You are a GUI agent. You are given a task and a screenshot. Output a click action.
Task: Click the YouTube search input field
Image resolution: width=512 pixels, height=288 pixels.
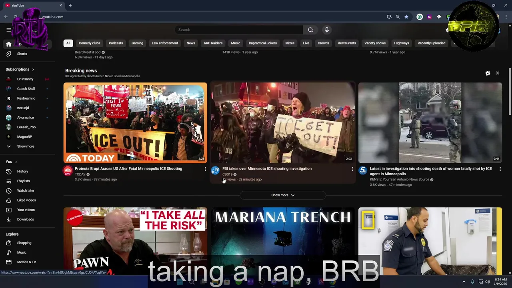coord(239,30)
